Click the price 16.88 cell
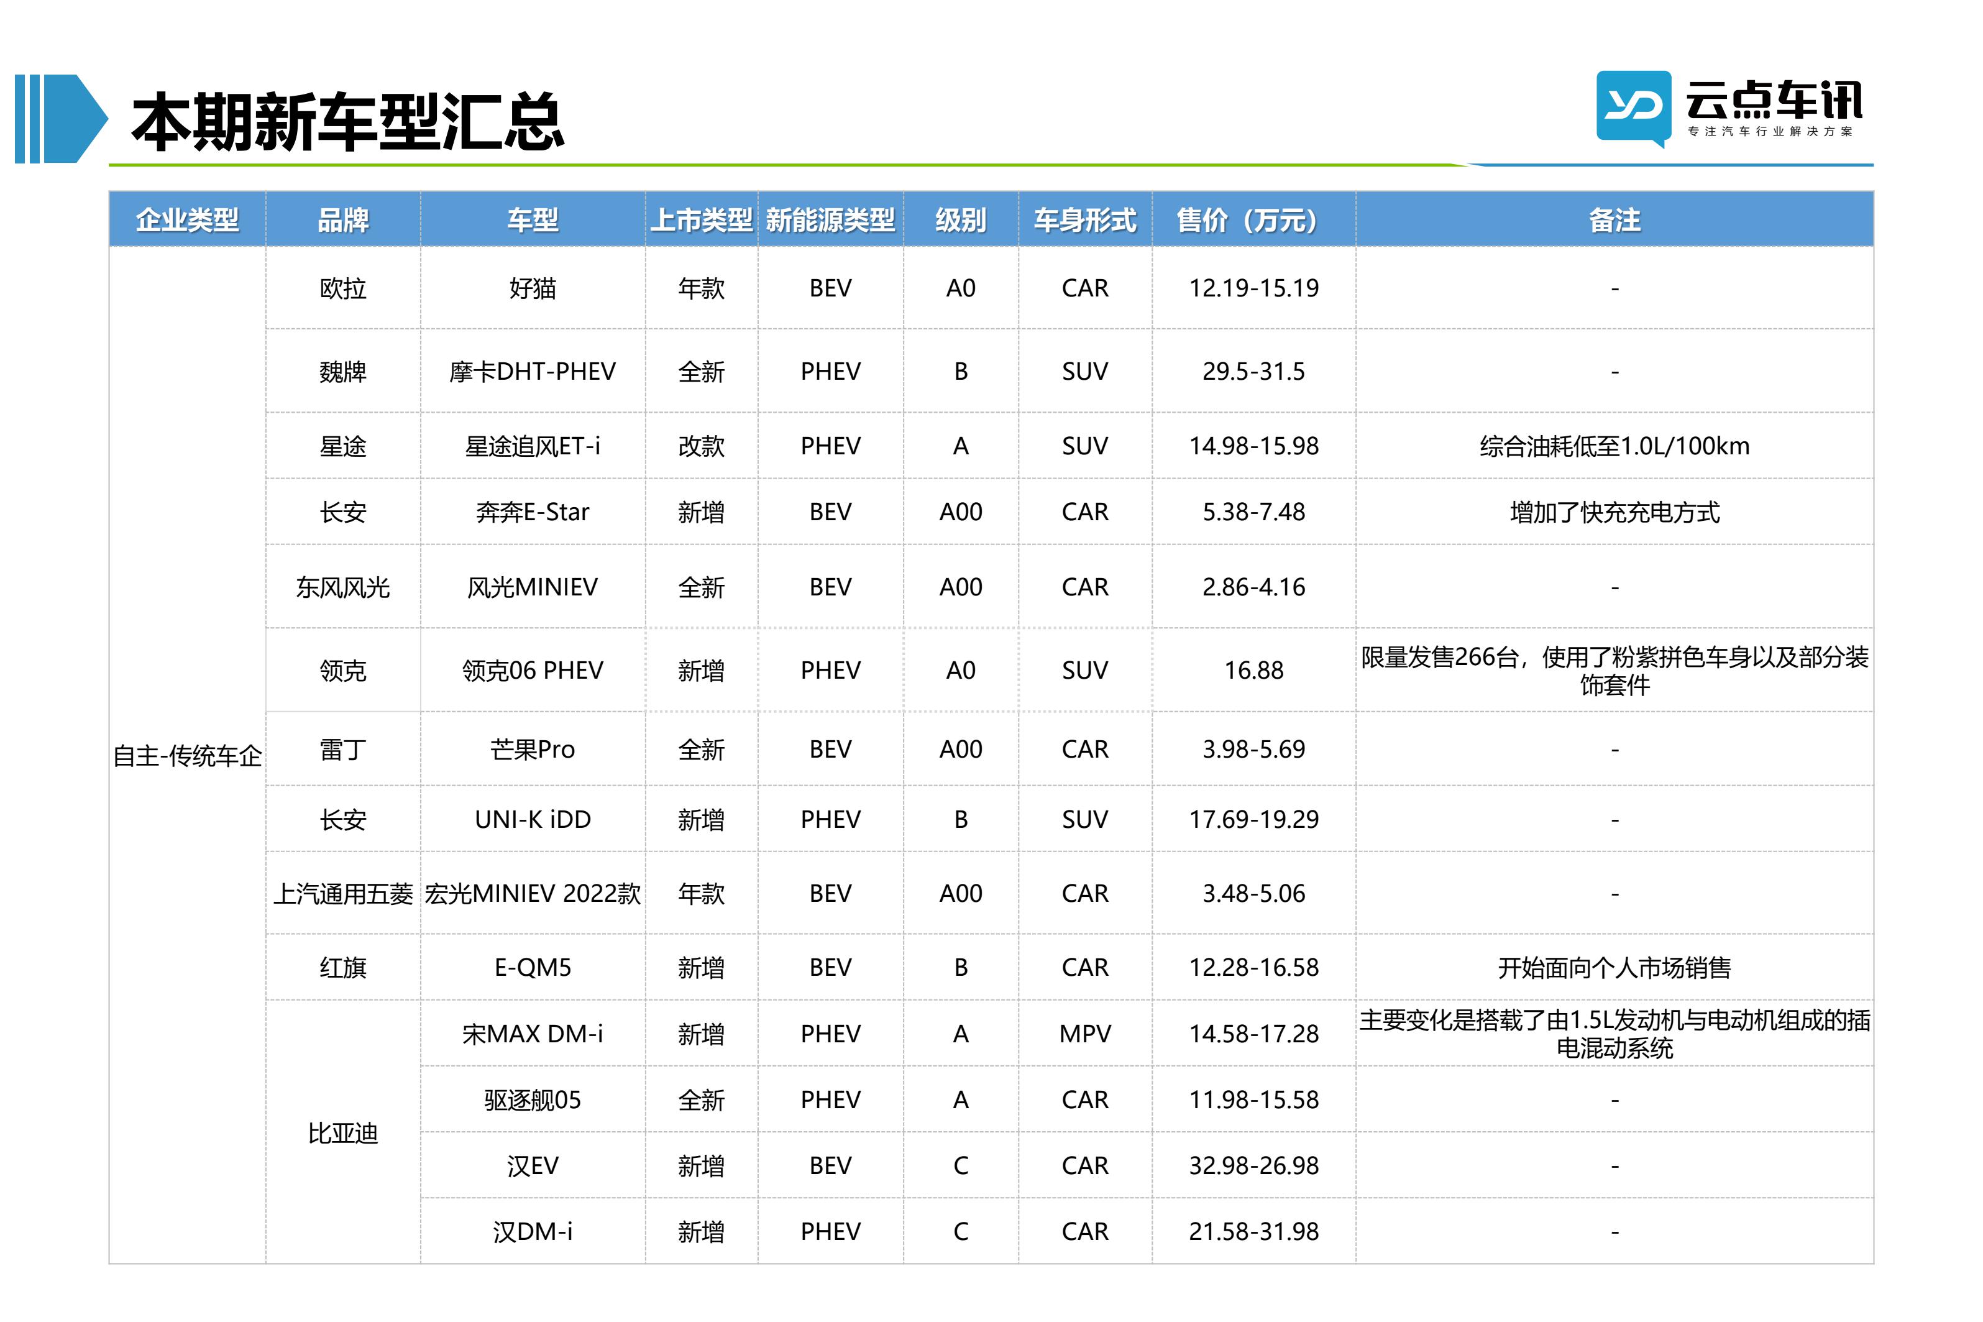The height and width of the screenshot is (1322, 1983). pyautogui.click(x=1253, y=670)
